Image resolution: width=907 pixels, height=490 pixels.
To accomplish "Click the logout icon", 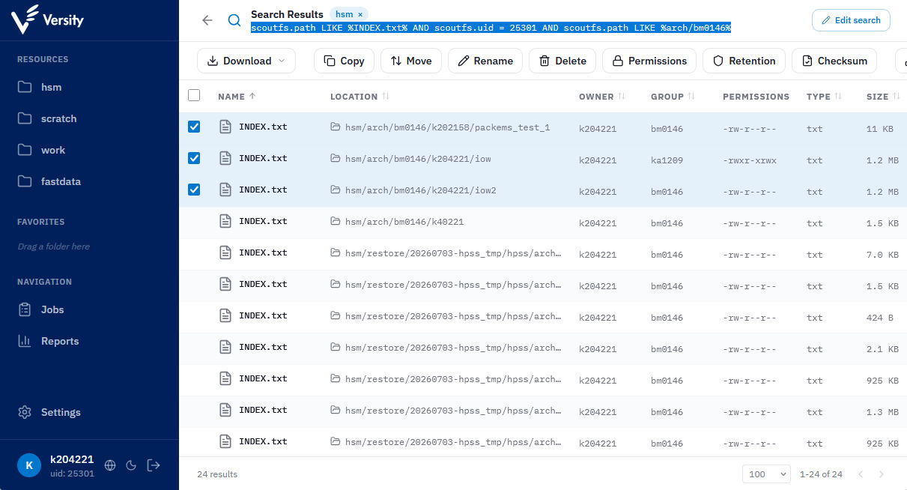I will click(154, 465).
